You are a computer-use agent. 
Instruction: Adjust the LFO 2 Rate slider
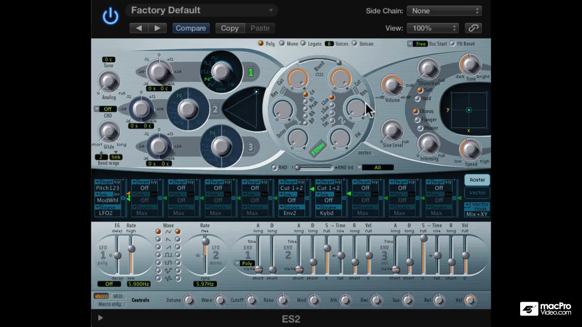pos(205,256)
